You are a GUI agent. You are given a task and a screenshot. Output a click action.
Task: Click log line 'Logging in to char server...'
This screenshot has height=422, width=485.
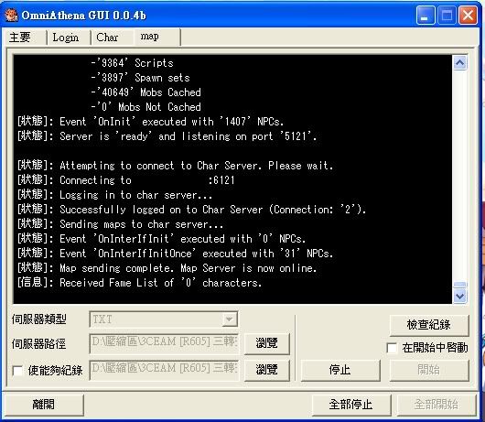click(x=114, y=195)
